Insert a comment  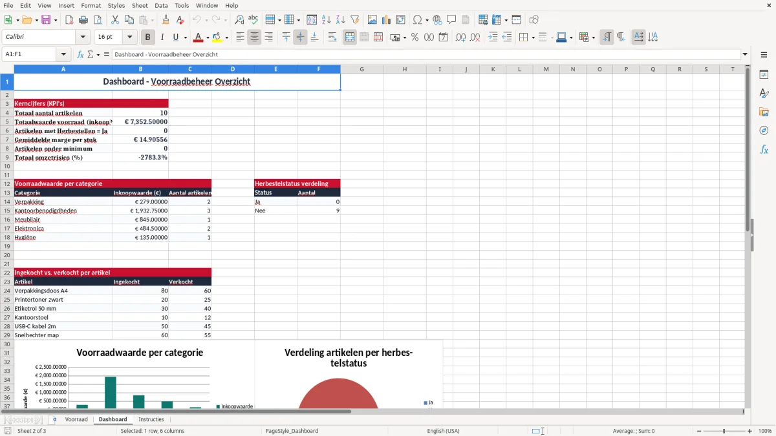(451, 20)
